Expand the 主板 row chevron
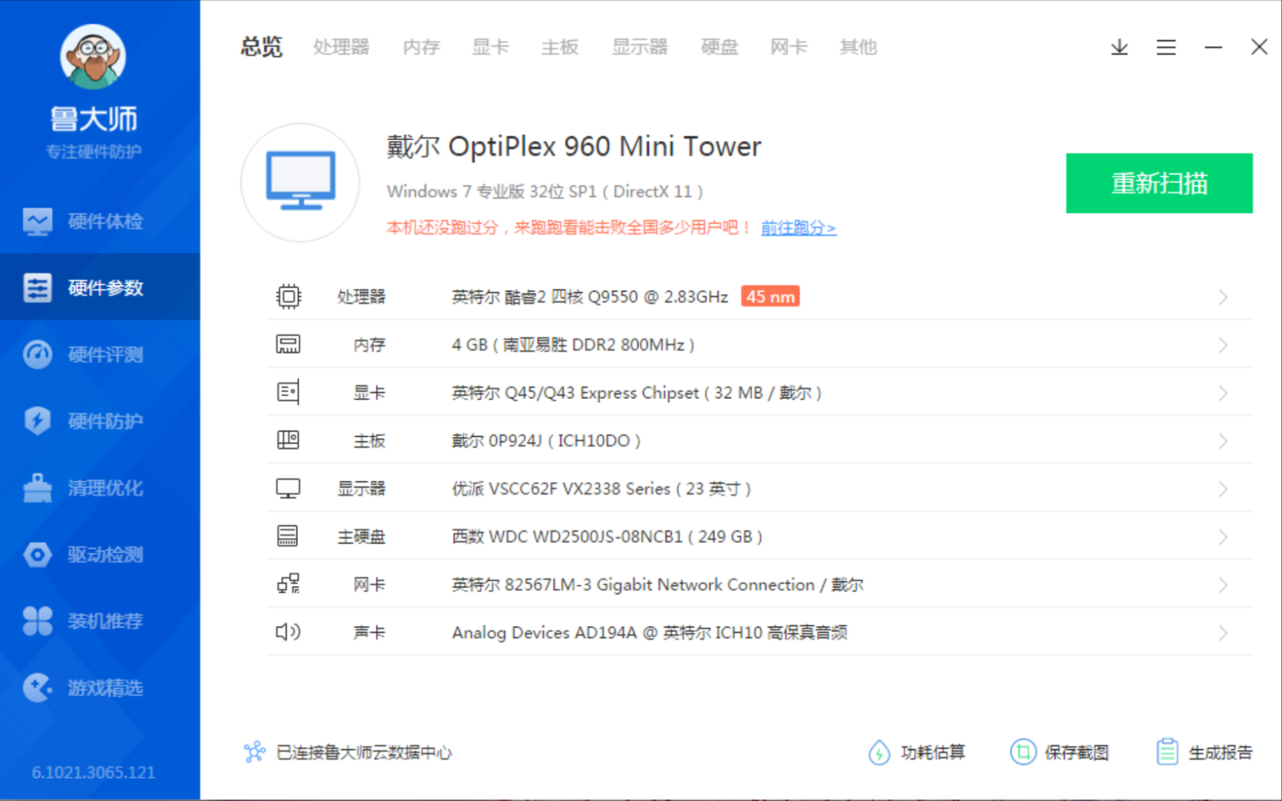 tap(1223, 441)
